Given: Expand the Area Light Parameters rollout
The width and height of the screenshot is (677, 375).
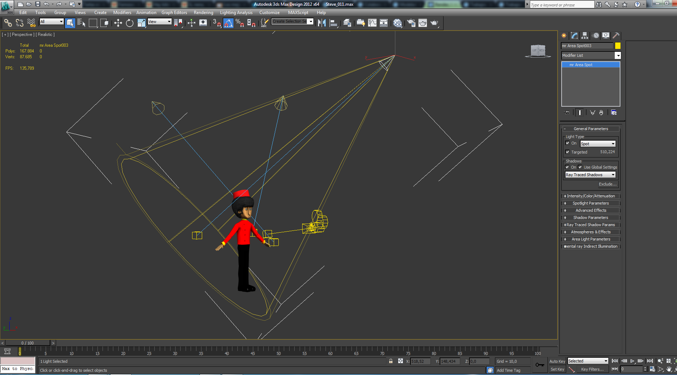Looking at the screenshot, I should coord(591,239).
